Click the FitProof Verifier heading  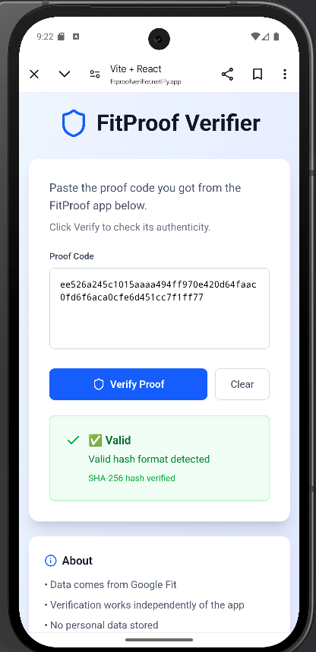(x=179, y=123)
